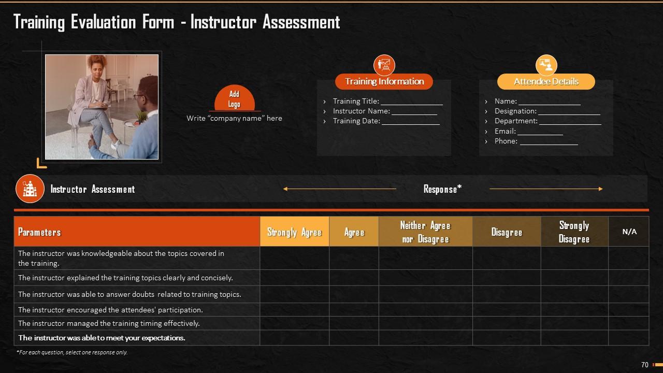Click the training session photo thumbnail
This screenshot has height=373, width=663.
pos(102,106)
